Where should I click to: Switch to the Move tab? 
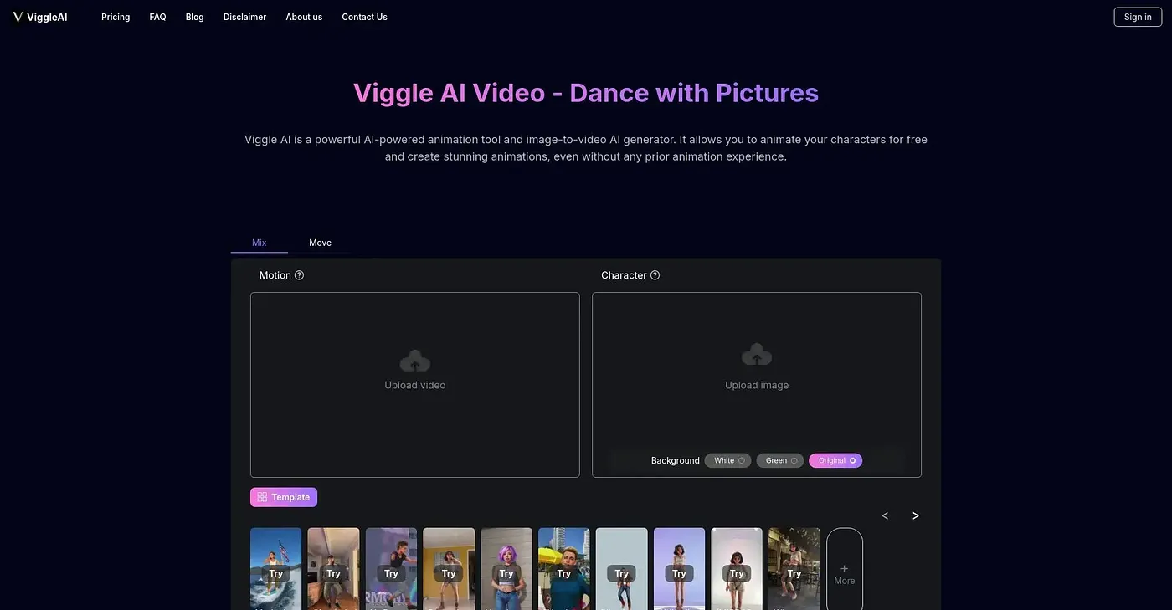coord(321,243)
